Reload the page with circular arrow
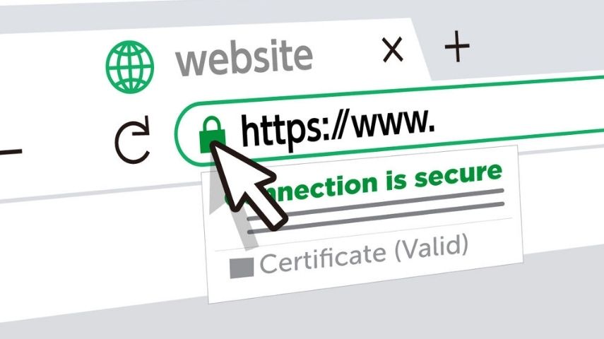Image resolution: width=604 pixels, height=339 pixels. [x=133, y=139]
